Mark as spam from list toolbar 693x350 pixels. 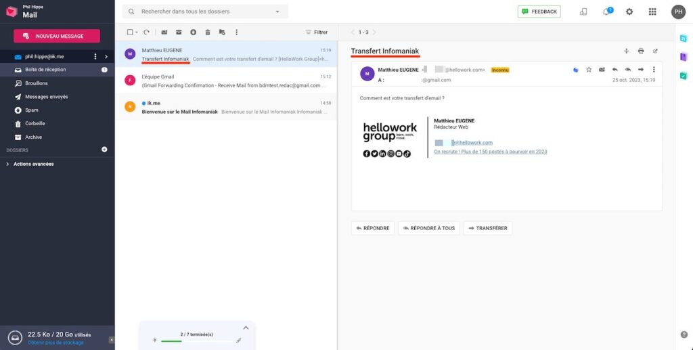[193, 32]
